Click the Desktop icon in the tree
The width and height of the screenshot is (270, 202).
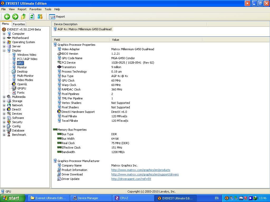pyautogui.click(x=14, y=72)
